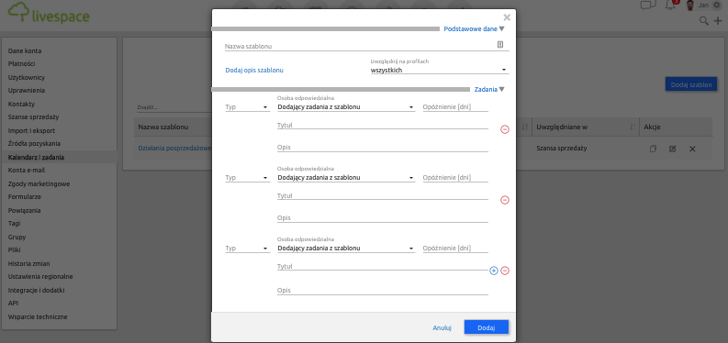Remove the second task with minus icon
This screenshot has height=343, width=728.
505,200
